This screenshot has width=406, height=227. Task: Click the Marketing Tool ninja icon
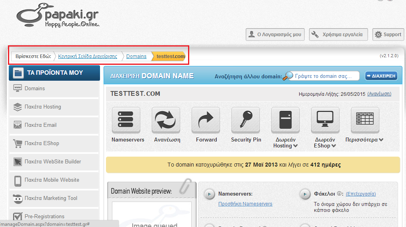18,199
